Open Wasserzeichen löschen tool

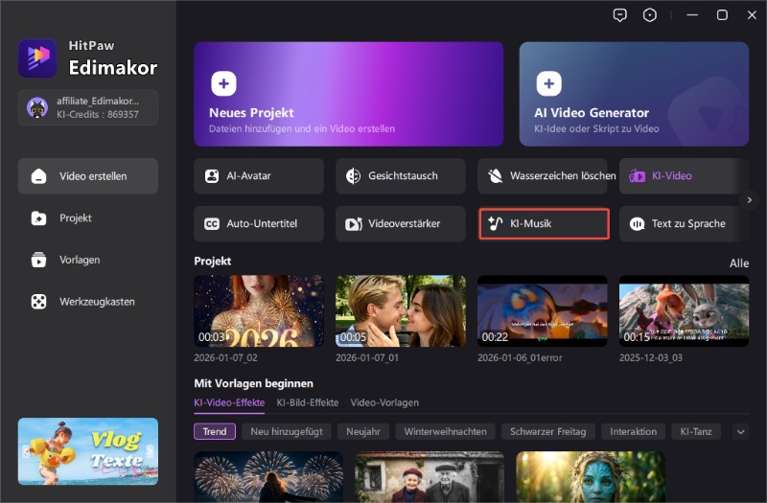[x=542, y=176]
